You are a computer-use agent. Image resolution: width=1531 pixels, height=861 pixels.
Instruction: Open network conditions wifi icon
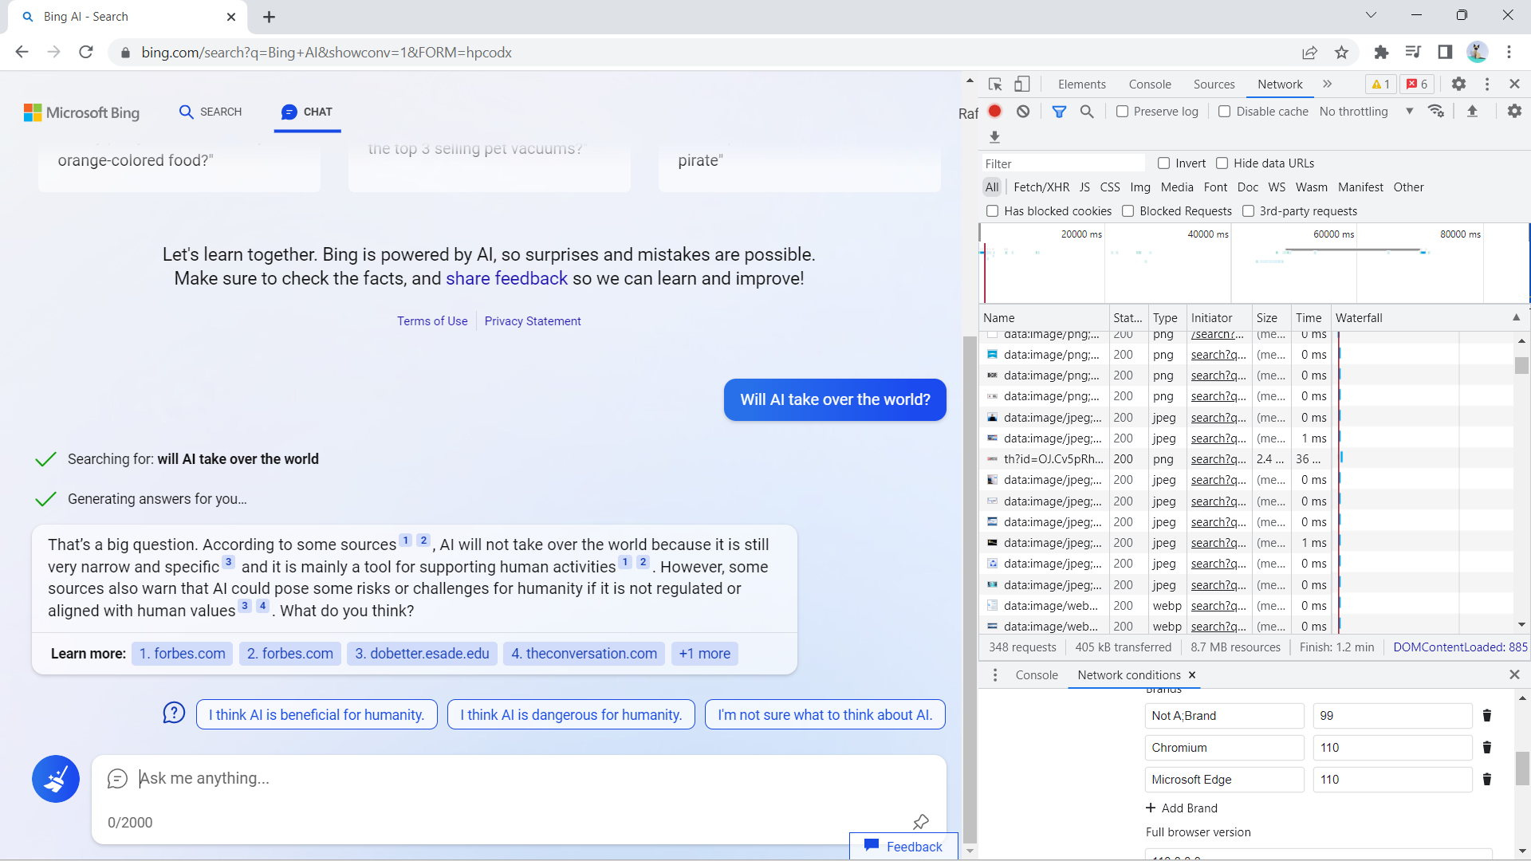[x=1436, y=112]
